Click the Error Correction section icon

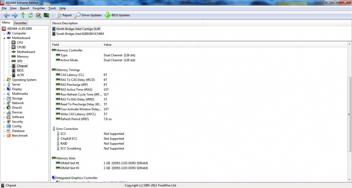[54, 129]
